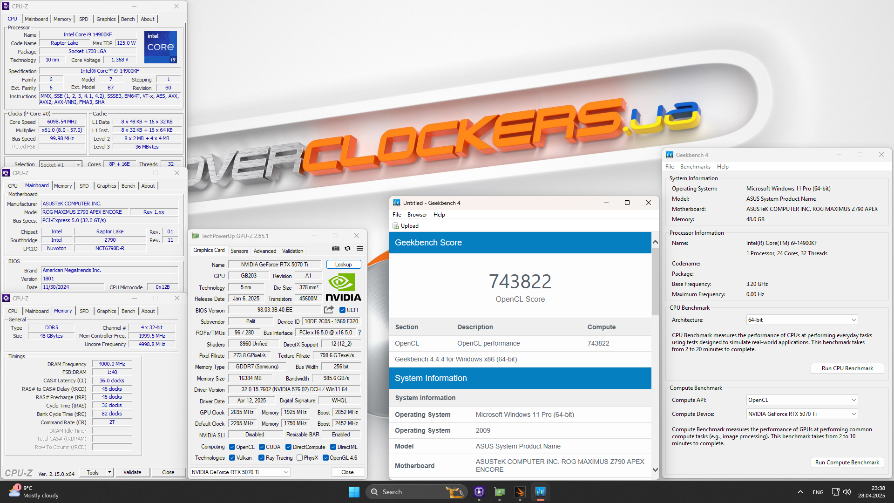Click the Bus Interface question mark icon
894x503 pixels.
click(x=359, y=333)
